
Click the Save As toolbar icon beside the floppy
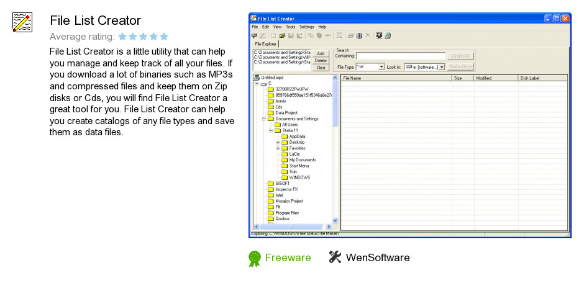point(299,36)
